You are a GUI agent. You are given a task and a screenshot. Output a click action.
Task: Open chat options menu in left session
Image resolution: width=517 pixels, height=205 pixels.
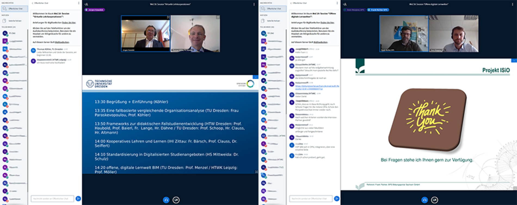tap(79, 3)
